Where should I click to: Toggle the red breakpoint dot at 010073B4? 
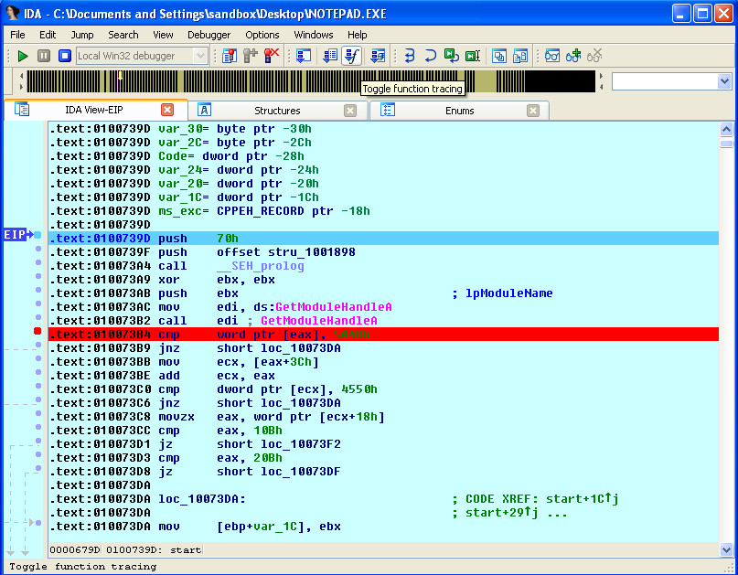[37, 331]
